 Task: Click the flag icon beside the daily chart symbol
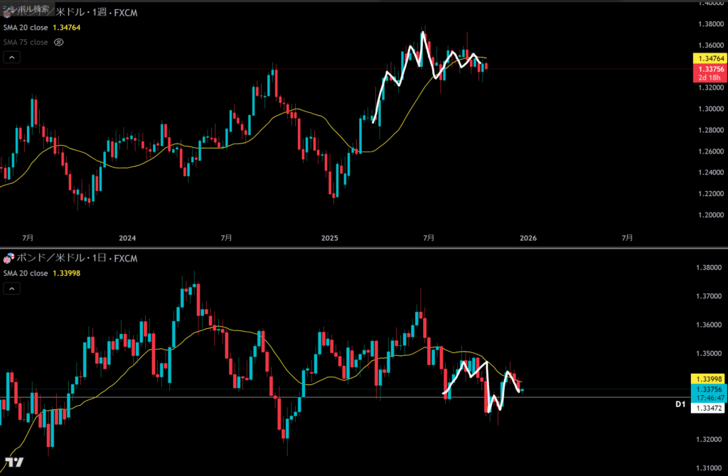click(x=10, y=257)
